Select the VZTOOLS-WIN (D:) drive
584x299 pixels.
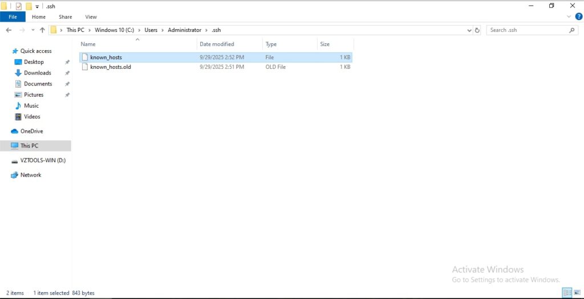coord(43,161)
